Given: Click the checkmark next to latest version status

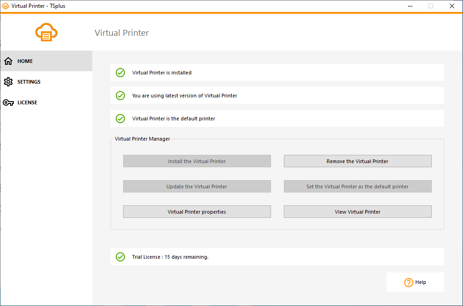Looking at the screenshot, I should (120, 96).
